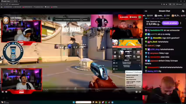186x104 pixels.
Task: Click the username SantoSinto17R in chat
Action: pyautogui.click(x=157, y=30)
